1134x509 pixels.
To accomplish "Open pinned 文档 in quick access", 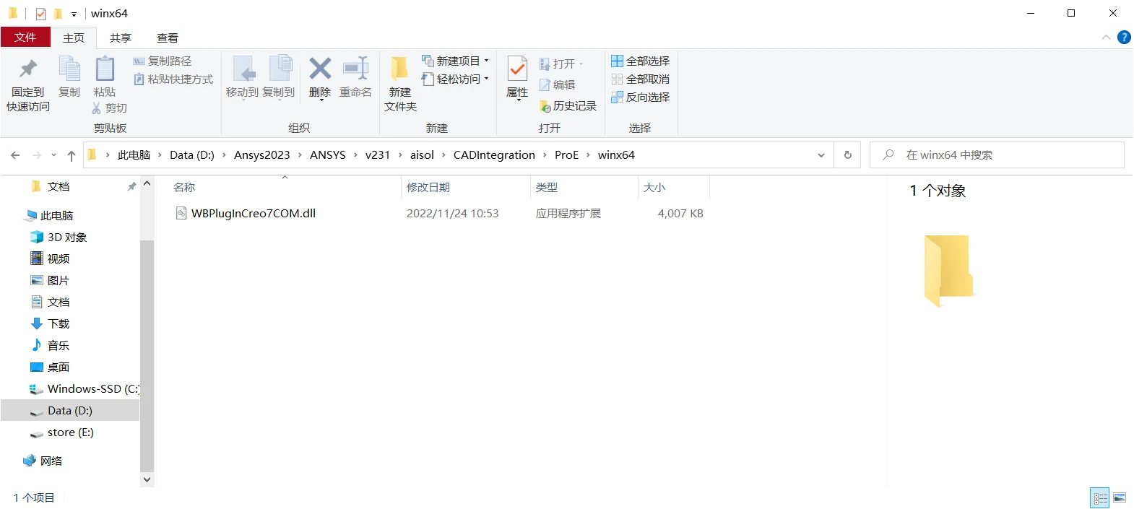I will pos(59,187).
